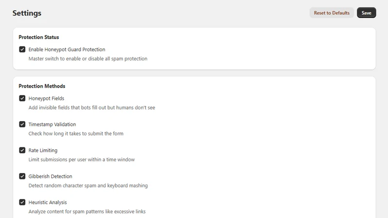The height and width of the screenshot is (218, 388).
Task: Toggle the Honeypot Fields checkbox
Action: 22,98
